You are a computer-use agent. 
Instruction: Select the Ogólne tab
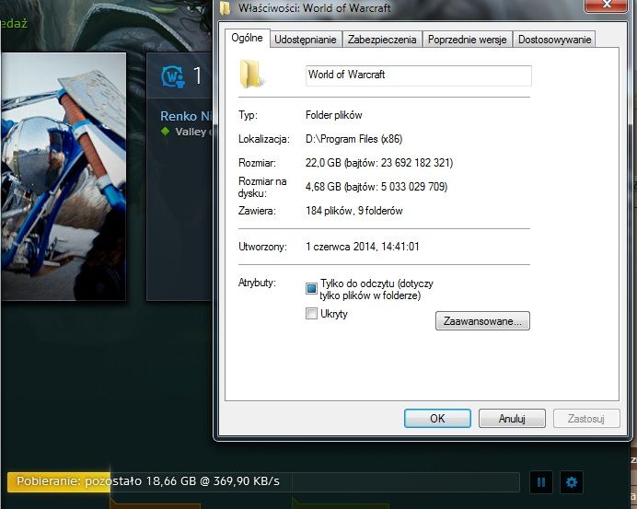coord(247,38)
